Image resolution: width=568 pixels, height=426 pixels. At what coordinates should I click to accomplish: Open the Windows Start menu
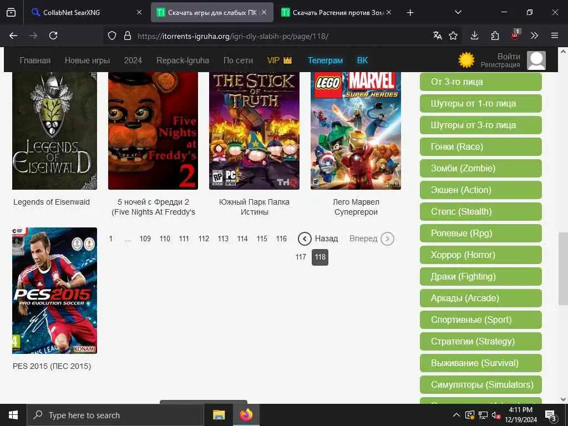[13, 415]
